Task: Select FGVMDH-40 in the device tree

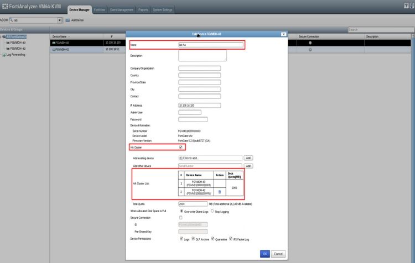Action: point(18,43)
